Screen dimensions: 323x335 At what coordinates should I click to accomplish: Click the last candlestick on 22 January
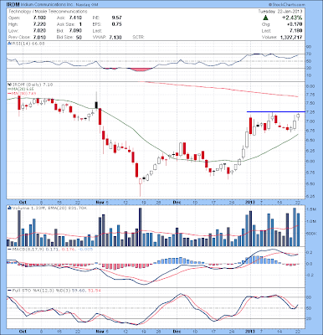[298, 116]
